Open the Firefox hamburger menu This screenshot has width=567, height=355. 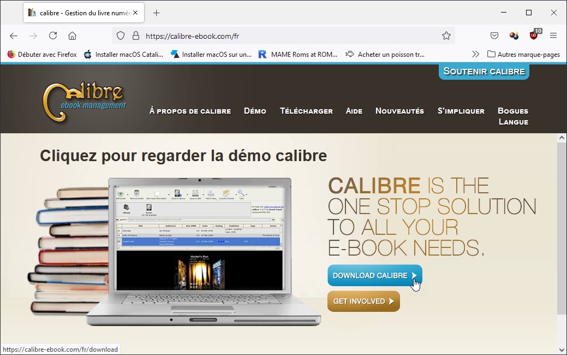[x=553, y=35]
